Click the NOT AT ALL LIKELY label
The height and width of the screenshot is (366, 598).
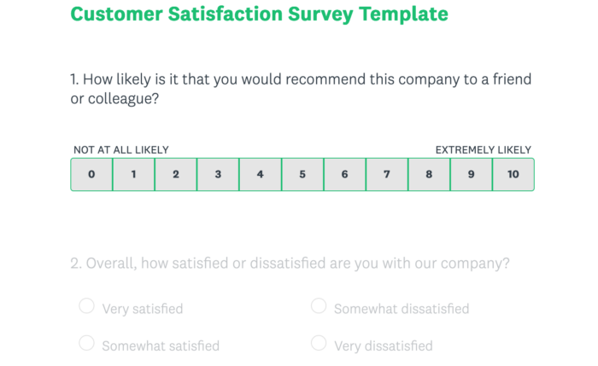tap(120, 150)
